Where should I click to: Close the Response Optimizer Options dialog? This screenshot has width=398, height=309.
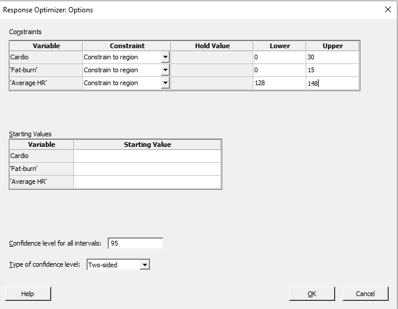(387, 9)
